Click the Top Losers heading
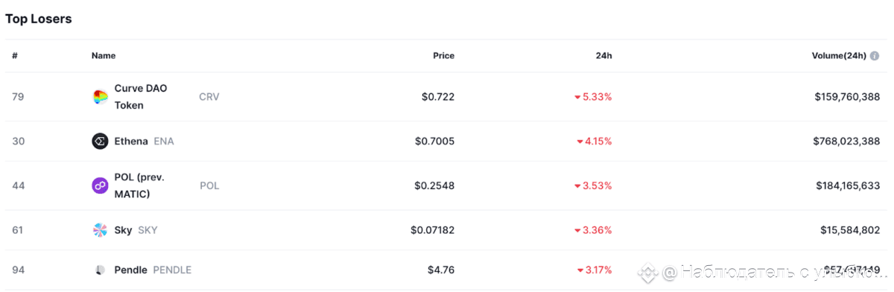Screen dimensions: 894x292 pyautogui.click(x=39, y=19)
